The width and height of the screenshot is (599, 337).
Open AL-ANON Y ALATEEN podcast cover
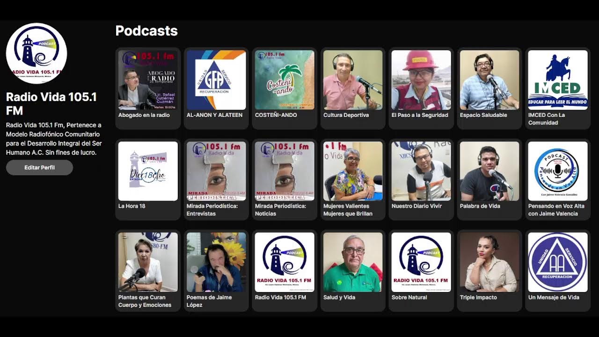point(216,80)
